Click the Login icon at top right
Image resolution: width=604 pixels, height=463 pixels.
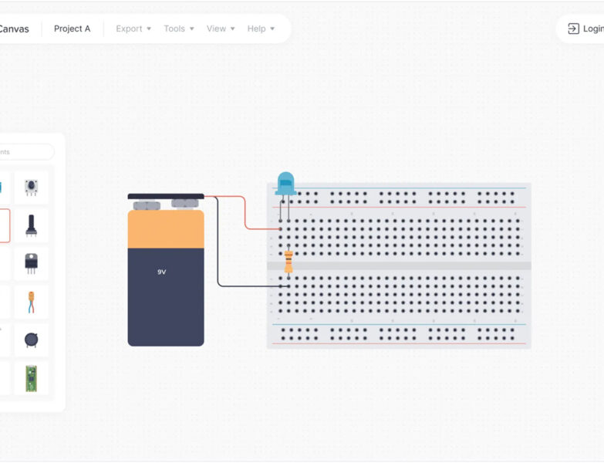pyautogui.click(x=573, y=29)
